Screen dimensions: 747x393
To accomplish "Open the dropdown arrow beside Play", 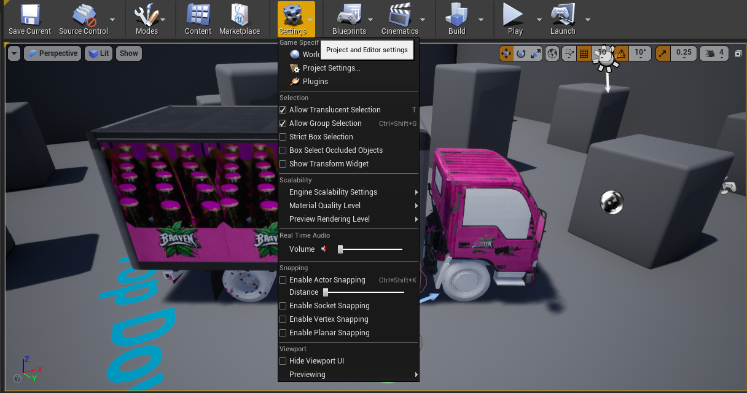I will [539, 18].
